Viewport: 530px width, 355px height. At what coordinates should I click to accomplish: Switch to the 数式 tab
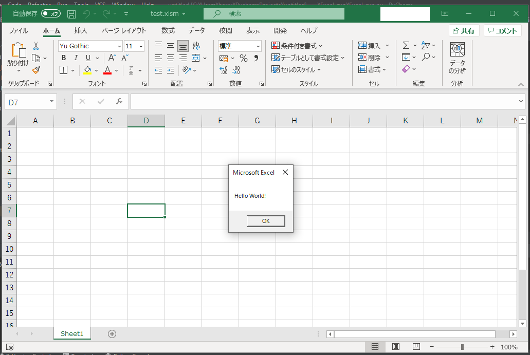pyautogui.click(x=168, y=30)
